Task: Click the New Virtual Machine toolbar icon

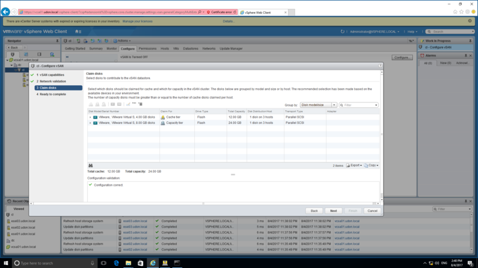Action: pyautogui.click(x=85, y=40)
